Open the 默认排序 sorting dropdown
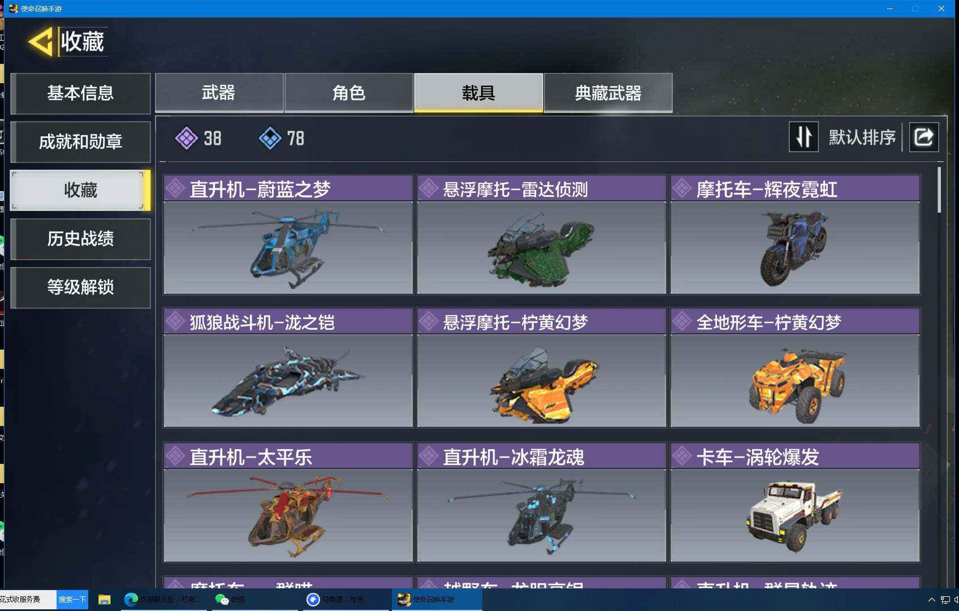Image resolution: width=959 pixels, height=611 pixels. 862,137
